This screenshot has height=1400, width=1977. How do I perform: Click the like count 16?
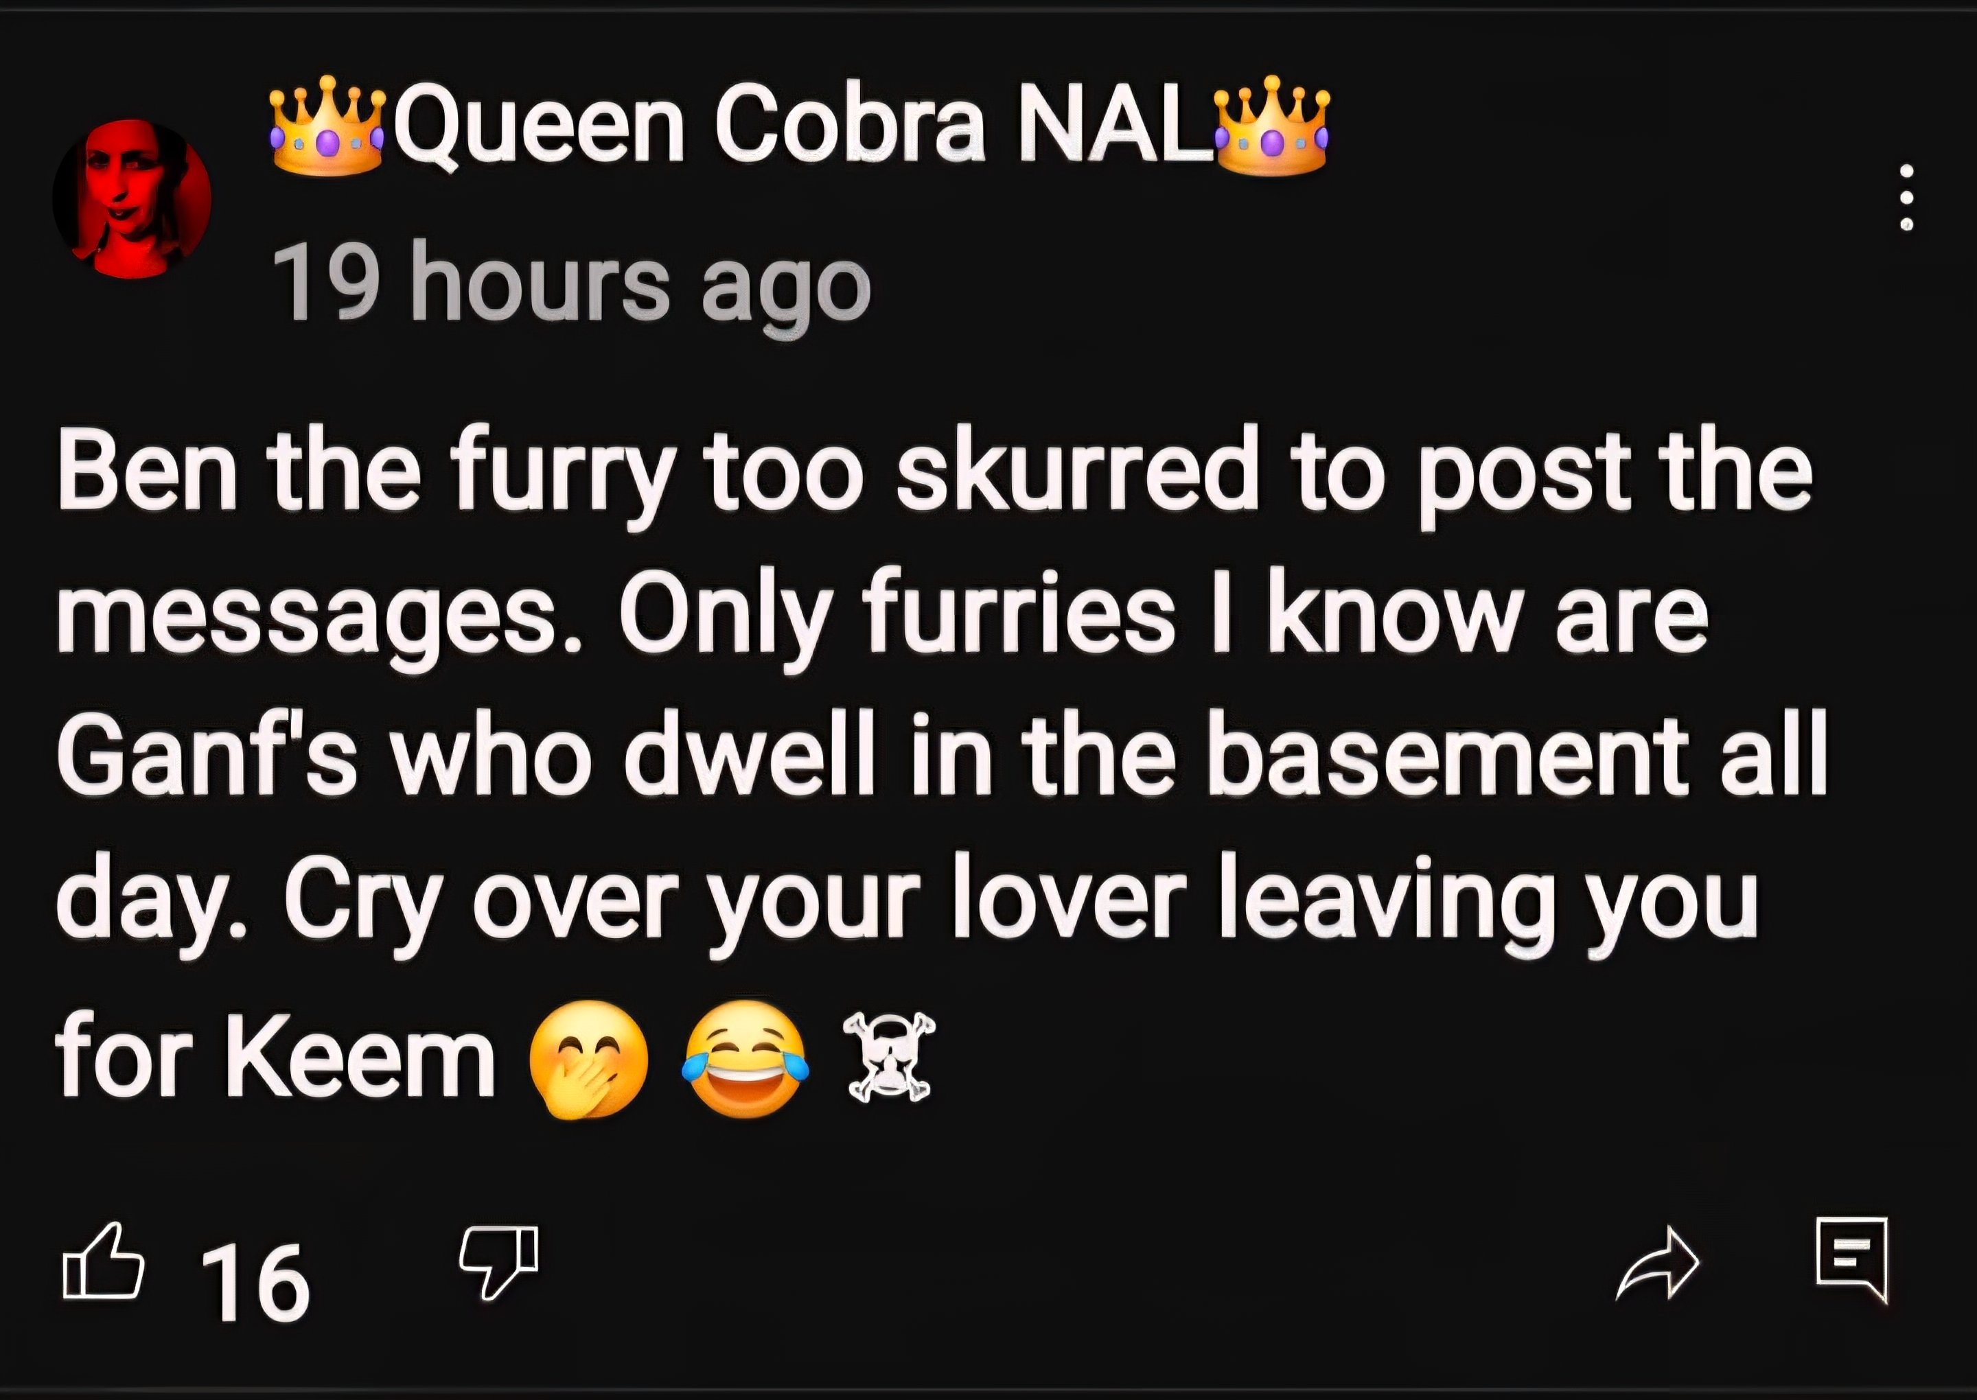point(255,1283)
